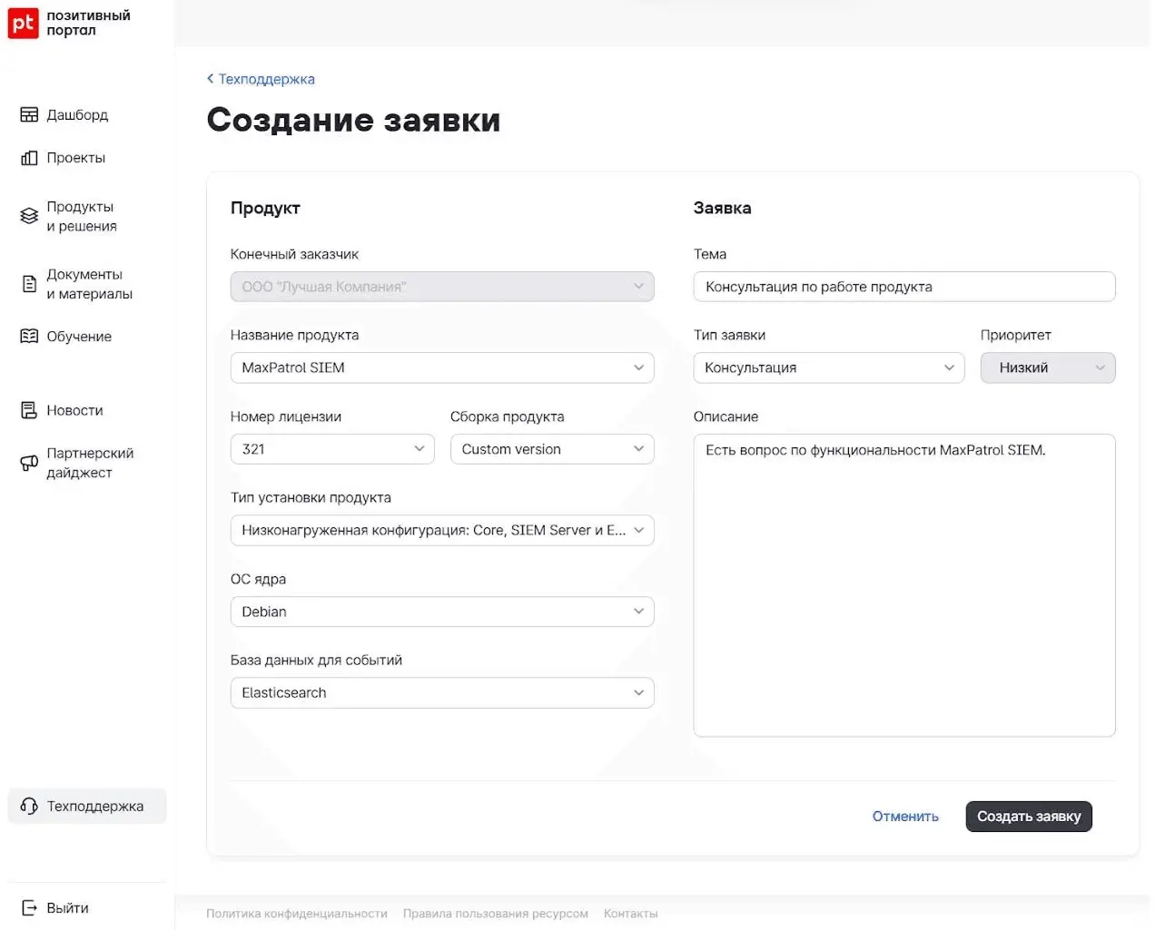This screenshot has width=1175, height=930.
Task: Click the Приоритет label
Action: point(1016,335)
